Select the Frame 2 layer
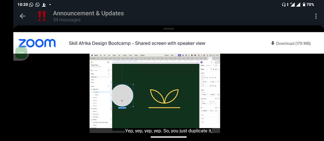This screenshot has width=324, height=141. (x=95, y=109)
